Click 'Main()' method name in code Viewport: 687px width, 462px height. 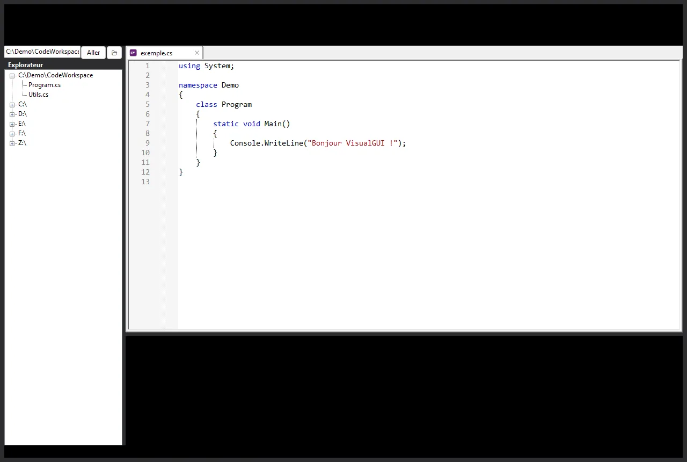click(x=277, y=124)
